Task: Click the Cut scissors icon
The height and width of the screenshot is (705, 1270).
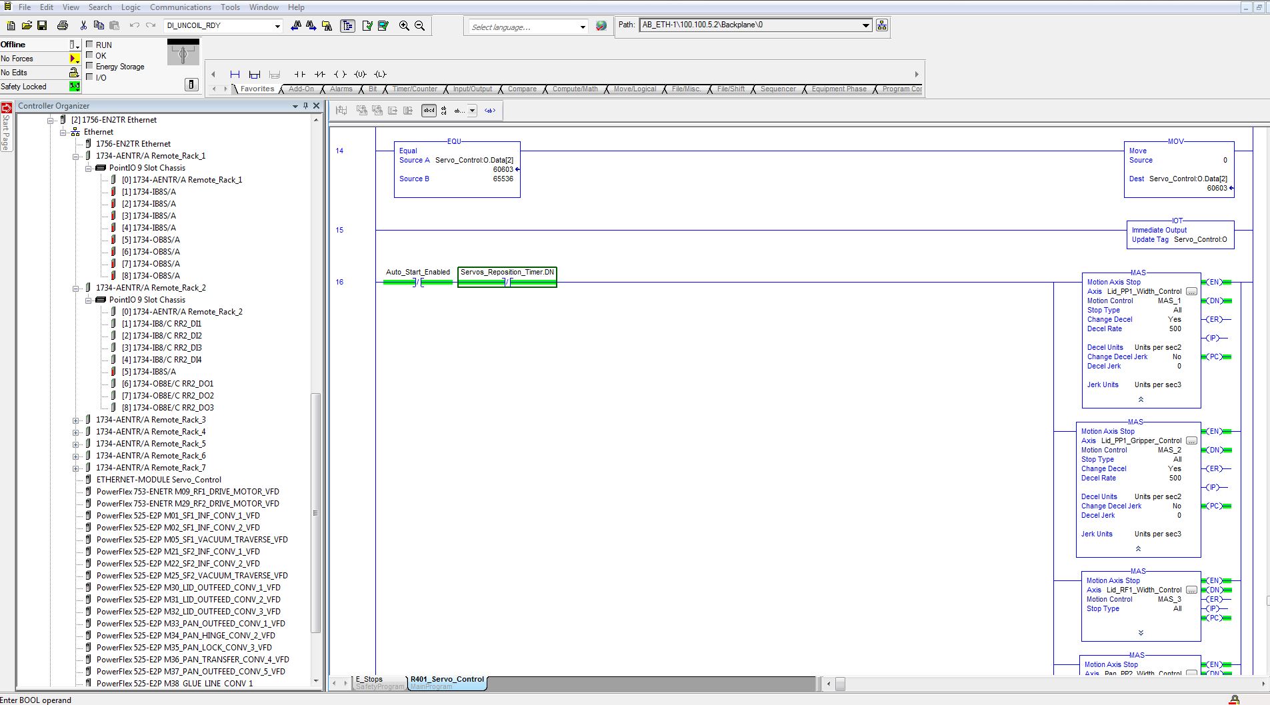Action: [83, 25]
